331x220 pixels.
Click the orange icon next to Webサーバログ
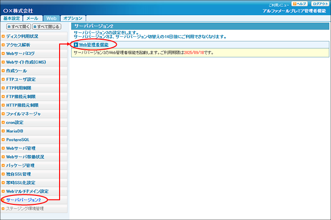(x=3, y=53)
